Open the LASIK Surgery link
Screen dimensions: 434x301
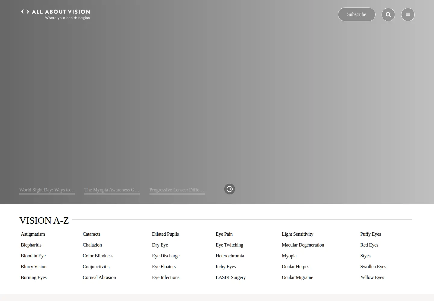pyautogui.click(x=231, y=278)
